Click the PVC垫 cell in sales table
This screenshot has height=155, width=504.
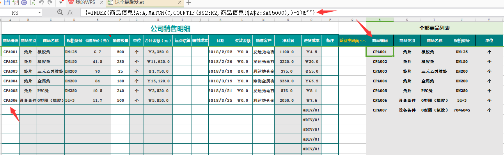coord(51,90)
